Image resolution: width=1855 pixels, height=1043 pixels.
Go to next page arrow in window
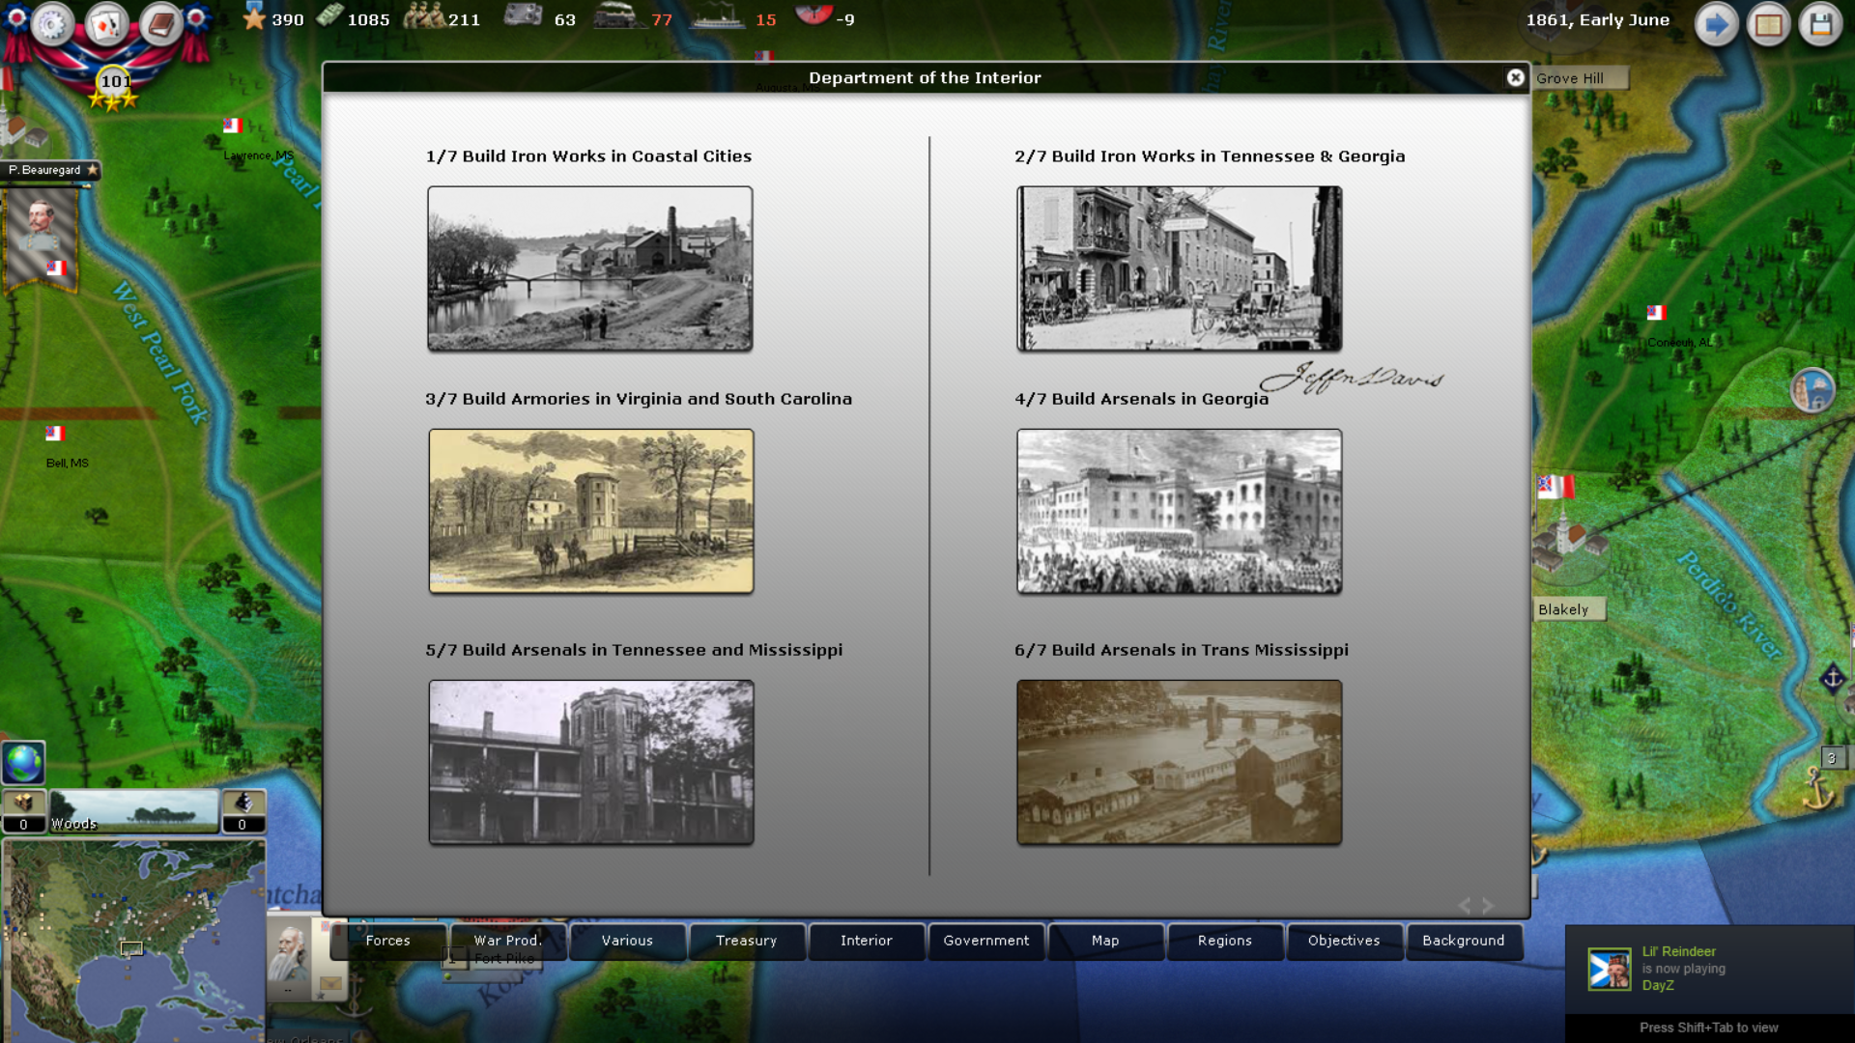[x=1489, y=906]
